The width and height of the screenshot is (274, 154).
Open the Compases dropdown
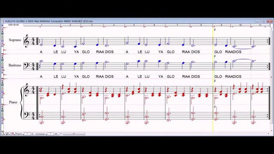pos(41,134)
